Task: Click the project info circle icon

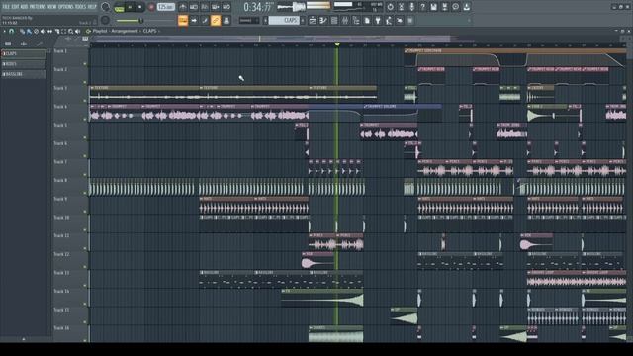Action: click(455, 7)
